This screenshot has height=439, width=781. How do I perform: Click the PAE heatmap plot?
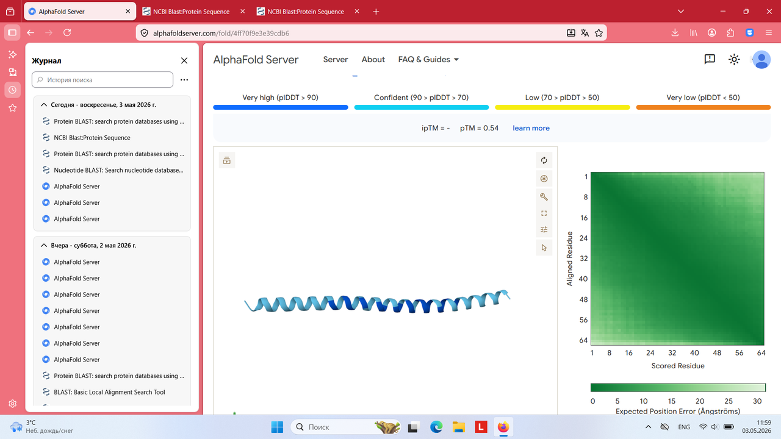tap(677, 259)
